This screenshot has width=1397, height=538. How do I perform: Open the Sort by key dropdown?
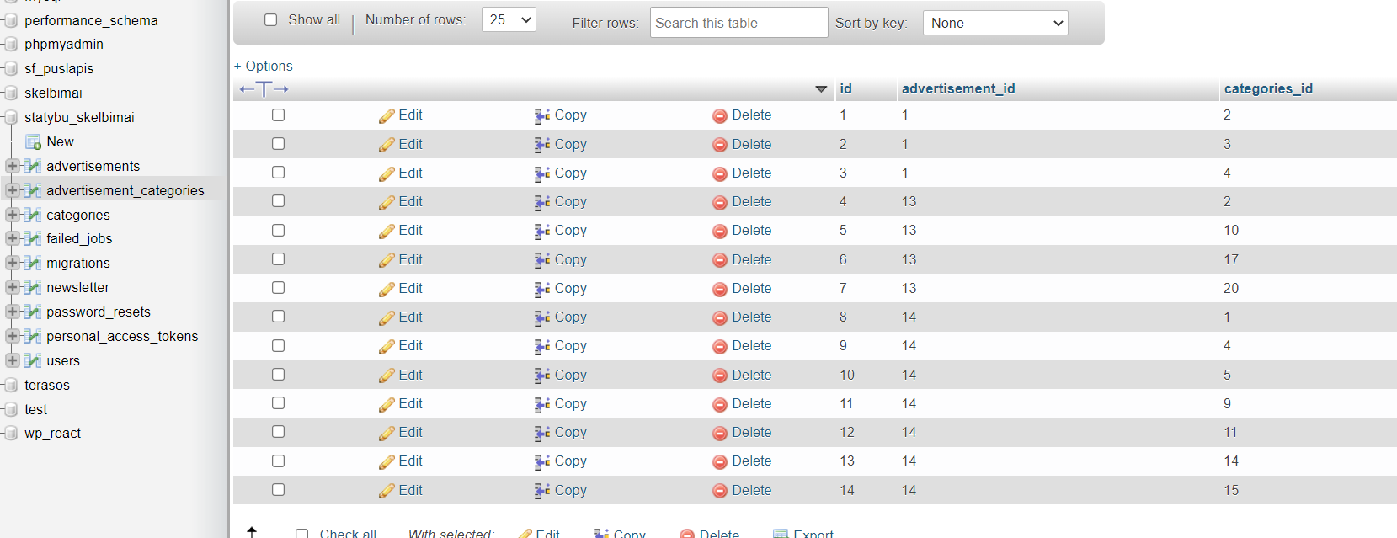995,23
